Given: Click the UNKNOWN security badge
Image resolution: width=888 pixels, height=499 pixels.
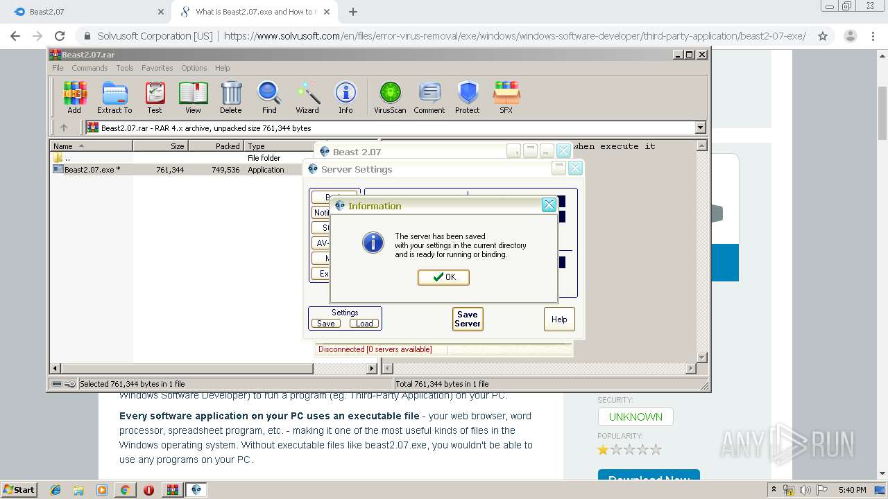Looking at the screenshot, I should [x=635, y=417].
